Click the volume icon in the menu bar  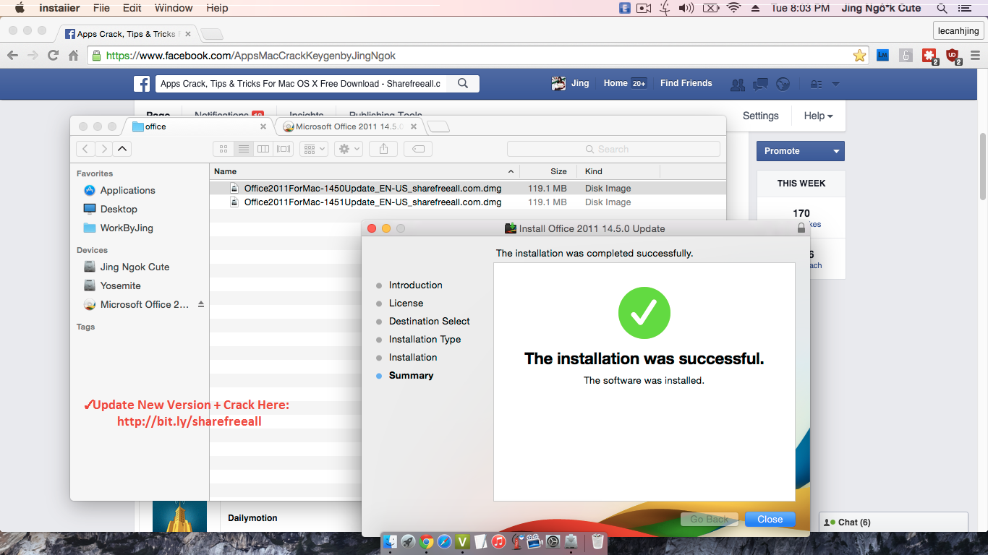tap(686, 9)
